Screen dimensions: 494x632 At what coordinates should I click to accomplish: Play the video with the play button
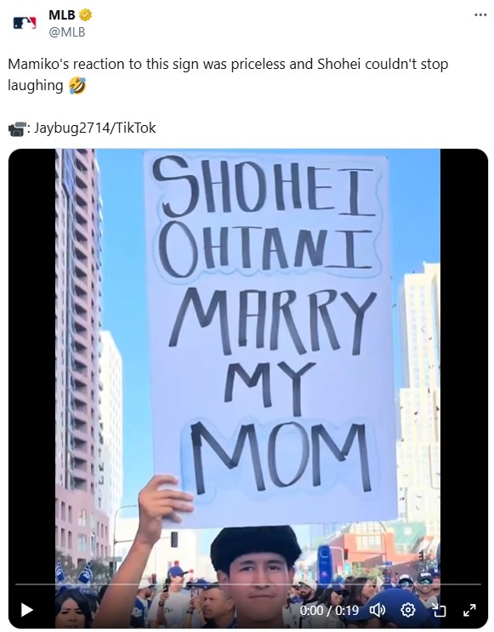(26, 610)
